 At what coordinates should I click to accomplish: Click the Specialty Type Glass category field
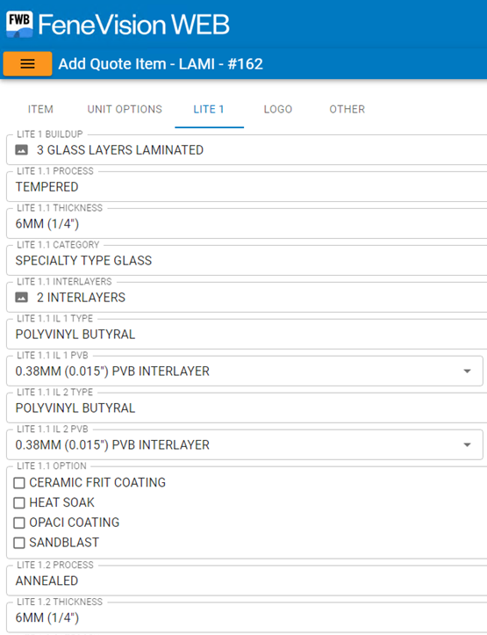click(247, 260)
